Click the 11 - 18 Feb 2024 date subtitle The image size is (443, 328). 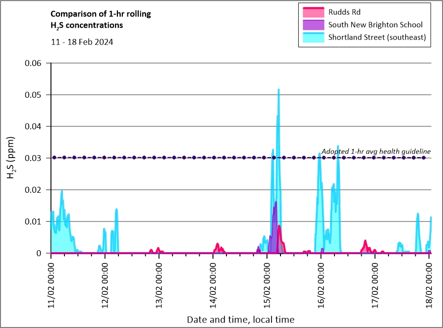tap(82, 42)
